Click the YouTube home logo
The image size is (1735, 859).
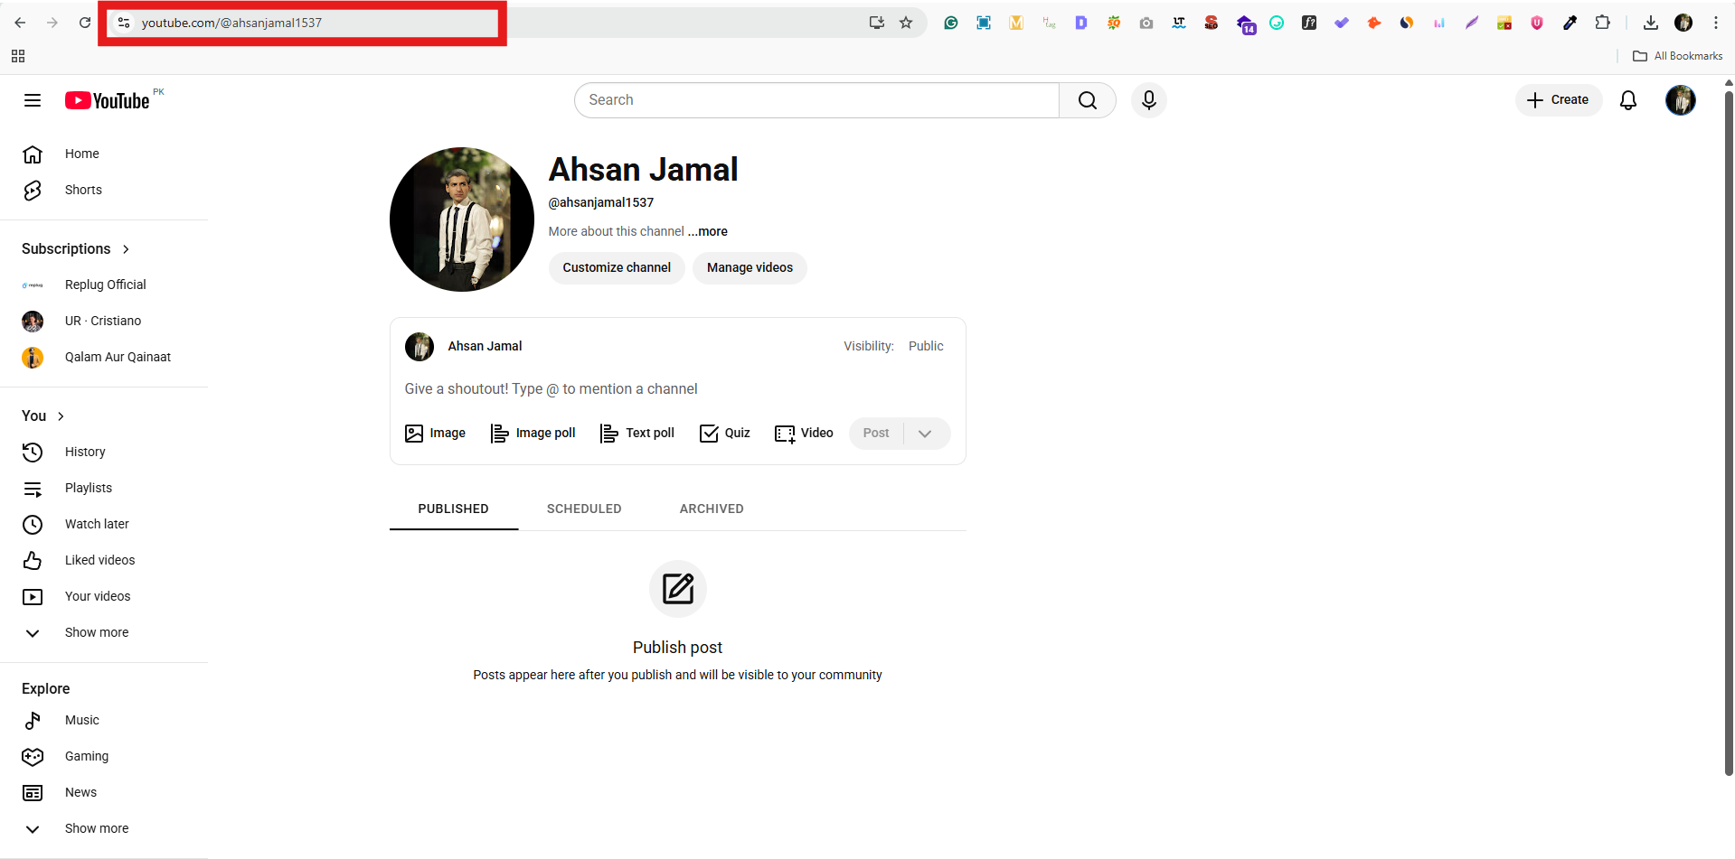[107, 100]
